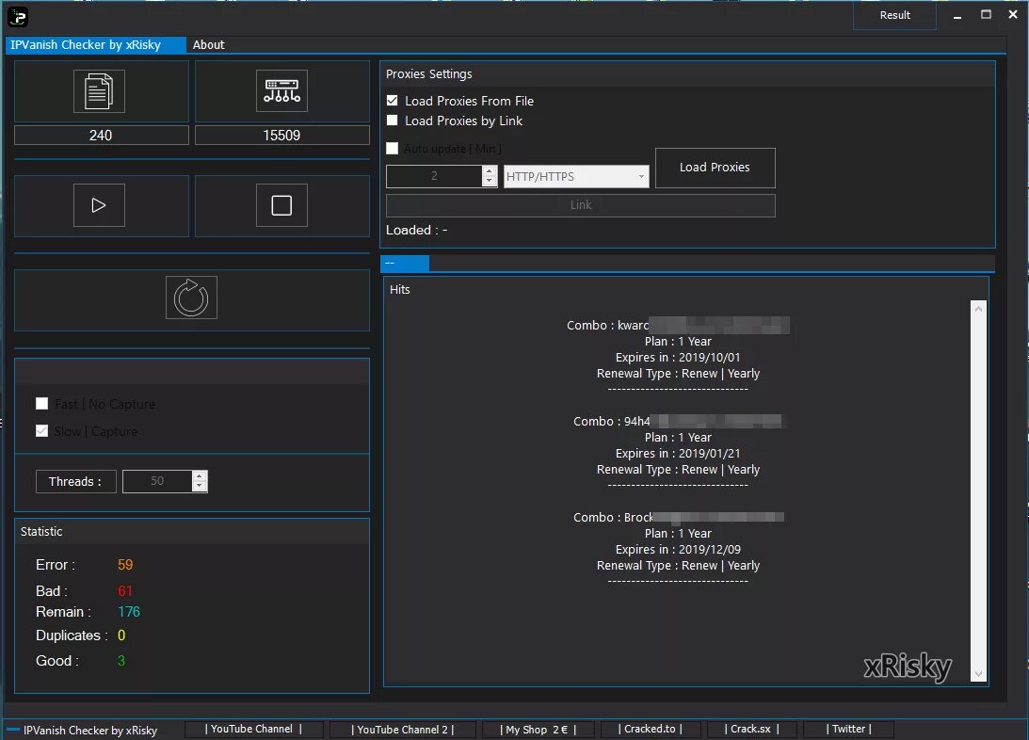
Task: Increase thread count with up arrow
Action: pyautogui.click(x=200, y=476)
